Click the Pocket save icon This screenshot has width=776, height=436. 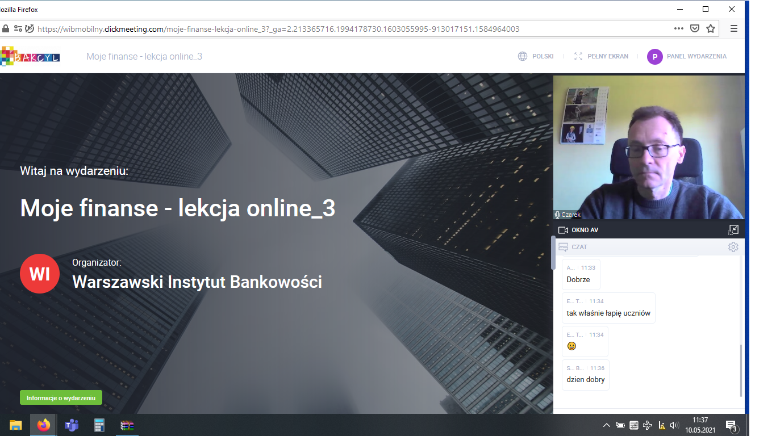(695, 28)
